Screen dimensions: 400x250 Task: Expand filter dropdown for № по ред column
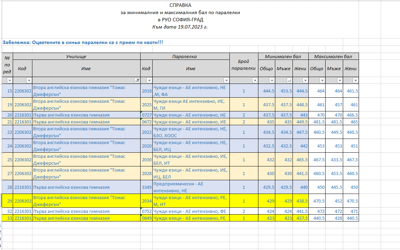tap(10, 80)
